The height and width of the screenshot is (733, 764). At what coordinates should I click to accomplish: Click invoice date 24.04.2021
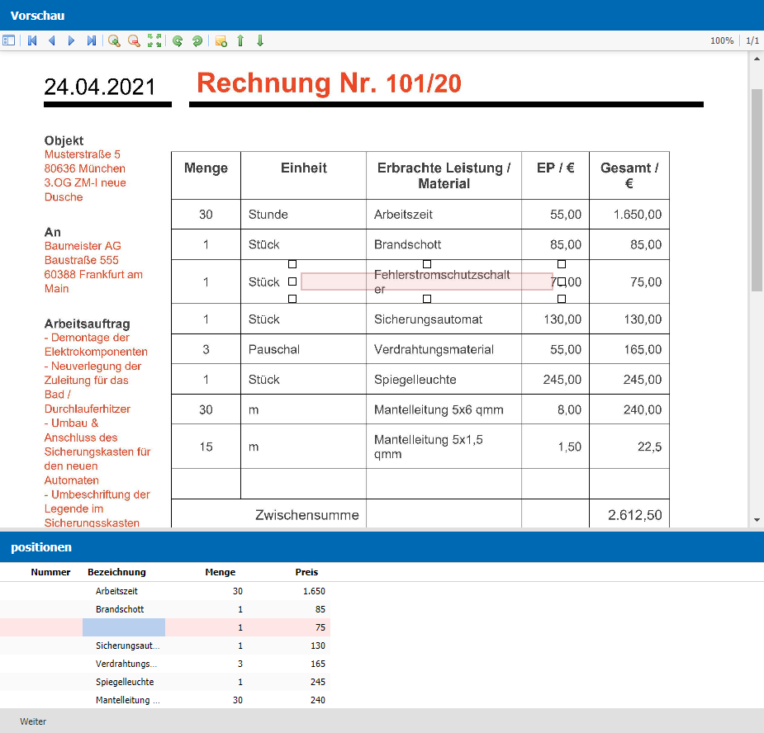[x=100, y=87]
